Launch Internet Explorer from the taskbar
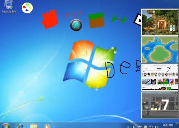179x128 pixels. 20,126
